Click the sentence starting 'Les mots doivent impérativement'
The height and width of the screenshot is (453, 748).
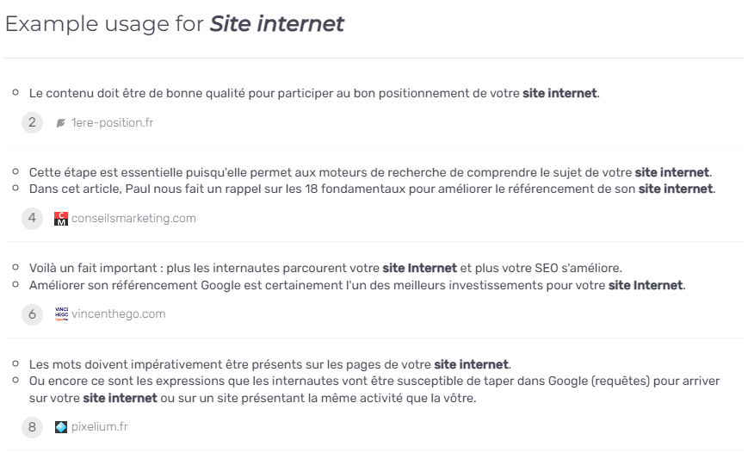tap(270, 364)
